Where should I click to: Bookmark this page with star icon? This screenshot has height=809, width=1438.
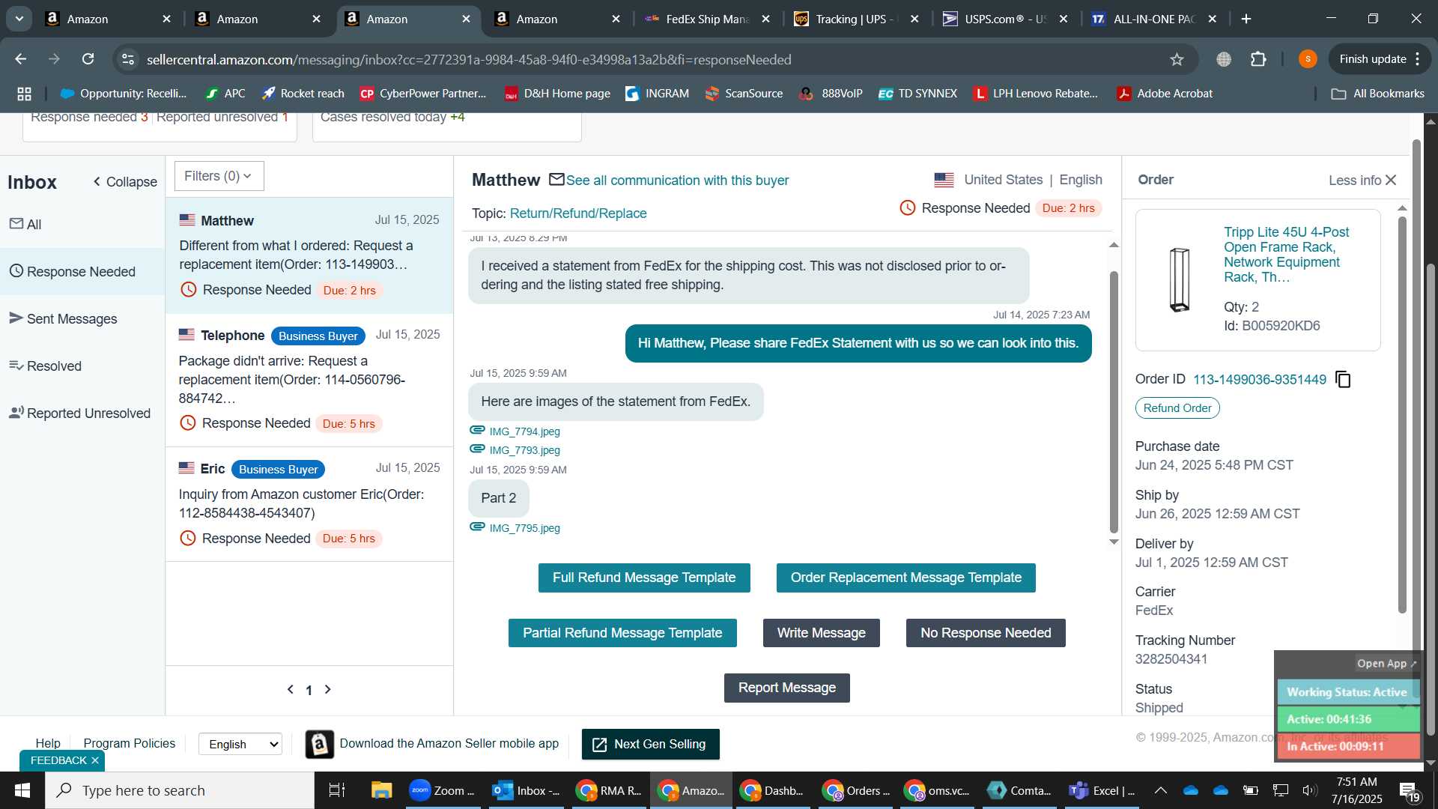coord(1177,59)
